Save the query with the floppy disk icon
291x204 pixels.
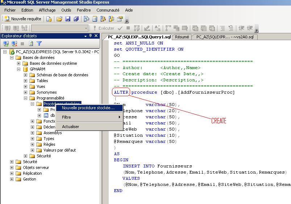[68, 19]
